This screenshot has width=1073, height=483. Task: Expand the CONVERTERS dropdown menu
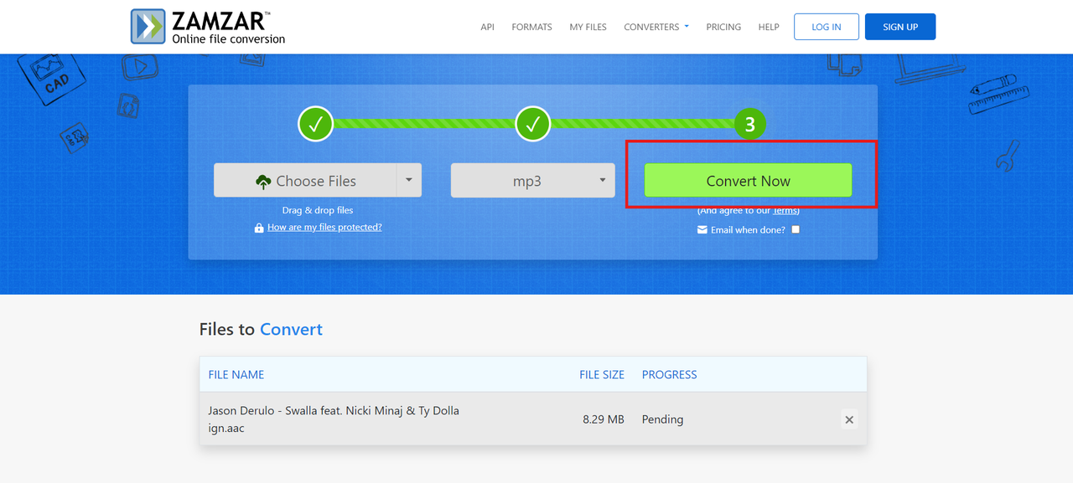point(656,27)
